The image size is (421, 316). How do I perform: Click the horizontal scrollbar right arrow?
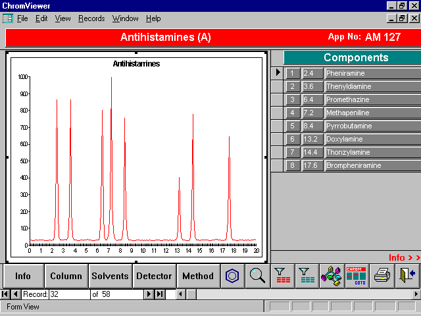[x=416, y=294]
